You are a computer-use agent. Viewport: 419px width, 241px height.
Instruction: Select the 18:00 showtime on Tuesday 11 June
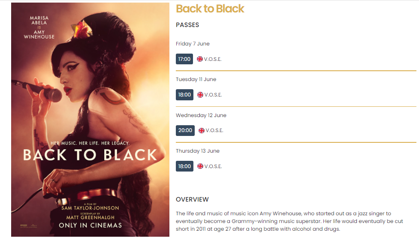click(184, 95)
